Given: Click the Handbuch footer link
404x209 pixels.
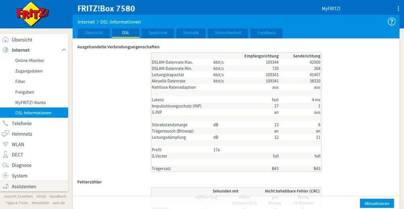Looking at the screenshot, I should (58, 196).
